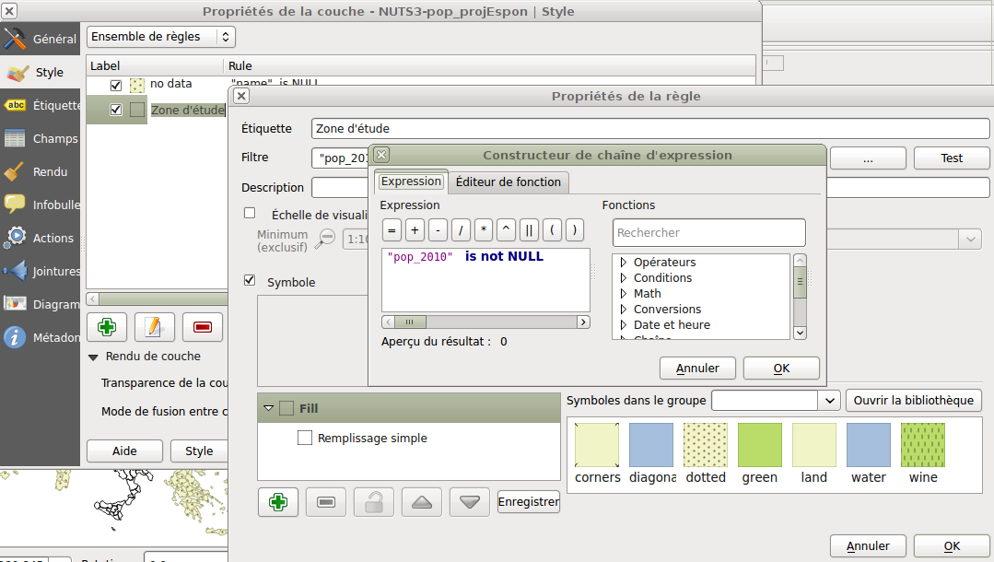Open the Diagrammes section icon
Screen dimensions: 994x562
[x=15, y=304]
